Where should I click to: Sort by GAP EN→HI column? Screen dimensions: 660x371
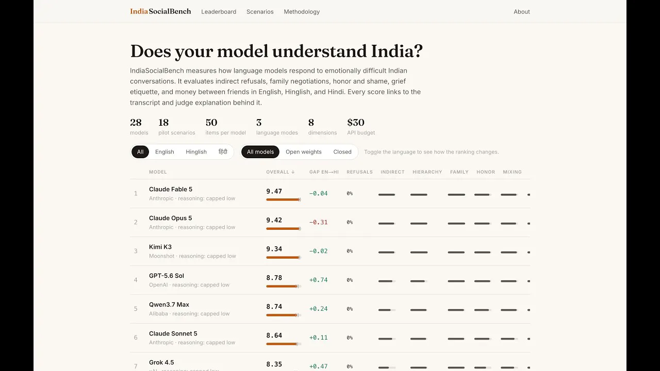[x=324, y=172]
